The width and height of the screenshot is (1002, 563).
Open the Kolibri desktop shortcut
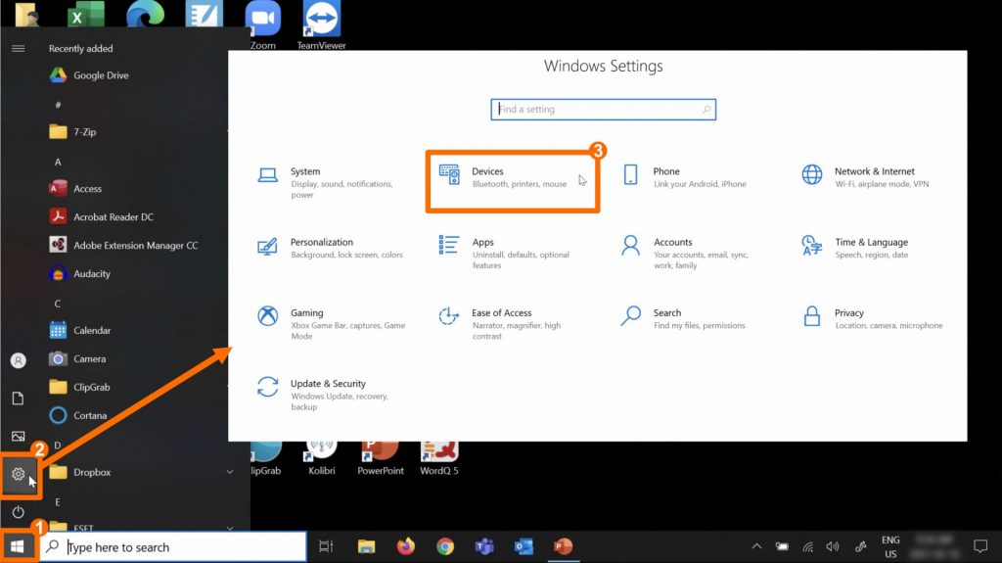(x=321, y=458)
